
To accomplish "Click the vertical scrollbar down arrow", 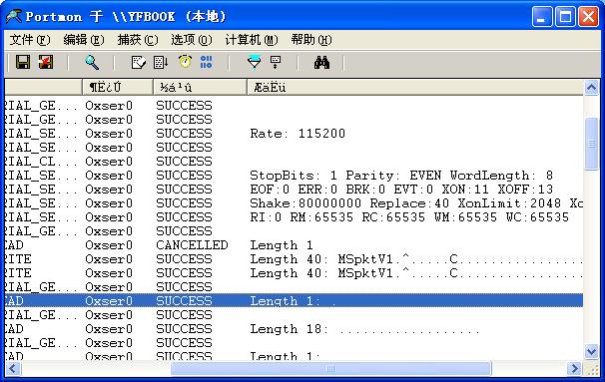I will click(x=591, y=351).
